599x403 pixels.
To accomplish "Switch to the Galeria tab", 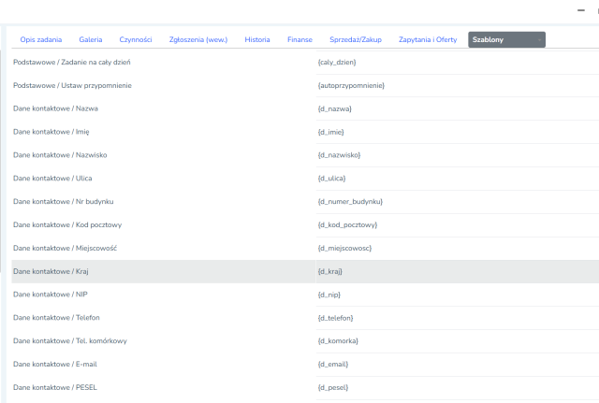I will [x=91, y=39].
